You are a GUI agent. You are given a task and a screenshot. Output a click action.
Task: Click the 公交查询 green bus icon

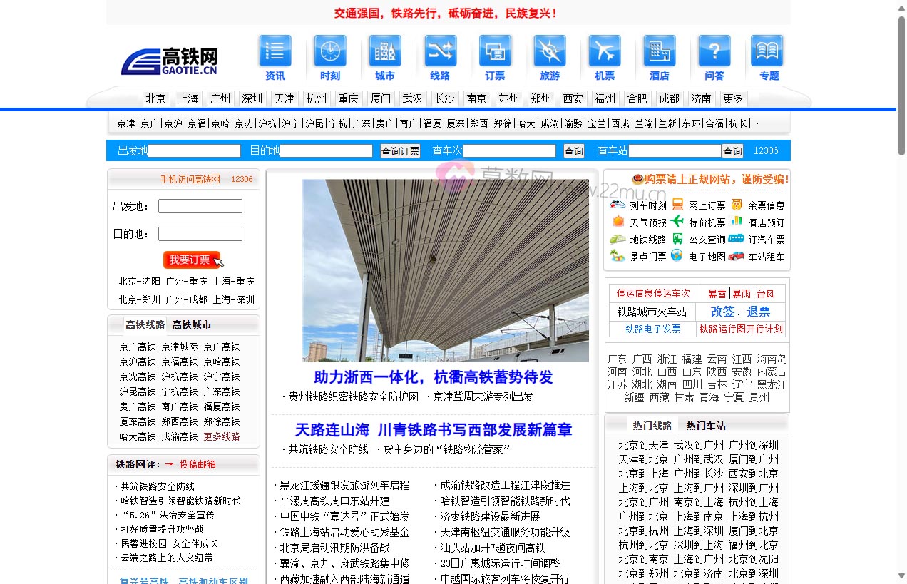pyautogui.click(x=676, y=240)
